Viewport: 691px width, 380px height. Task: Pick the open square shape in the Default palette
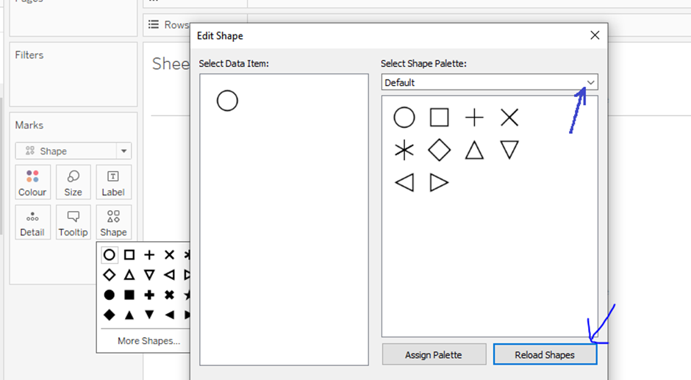tap(440, 118)
